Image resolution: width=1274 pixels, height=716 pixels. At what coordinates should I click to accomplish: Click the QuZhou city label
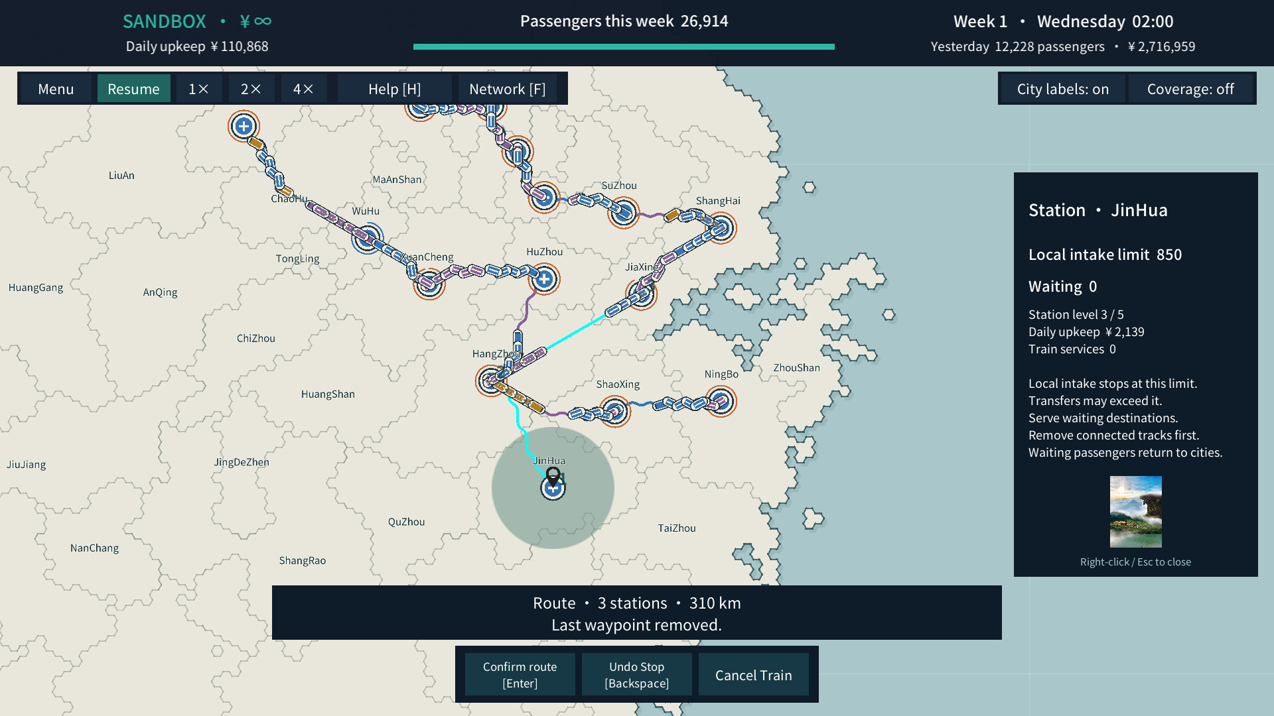(407, 522)
